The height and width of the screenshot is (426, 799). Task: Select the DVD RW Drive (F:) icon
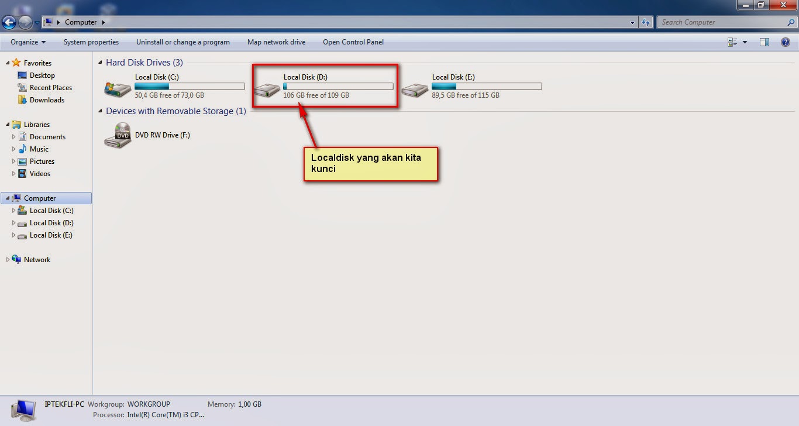(x=118, y=135)
